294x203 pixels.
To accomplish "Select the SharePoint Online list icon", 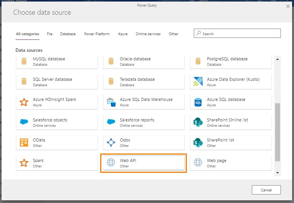I will click(x=198, y=122).
